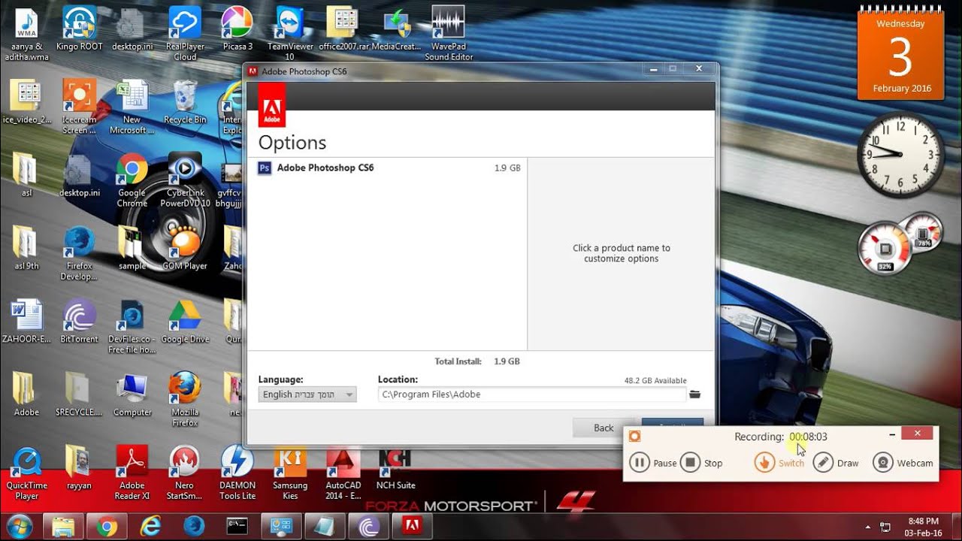Open Internet Explorer from the taskbar
962x541 pixels.
pos(151,526)
